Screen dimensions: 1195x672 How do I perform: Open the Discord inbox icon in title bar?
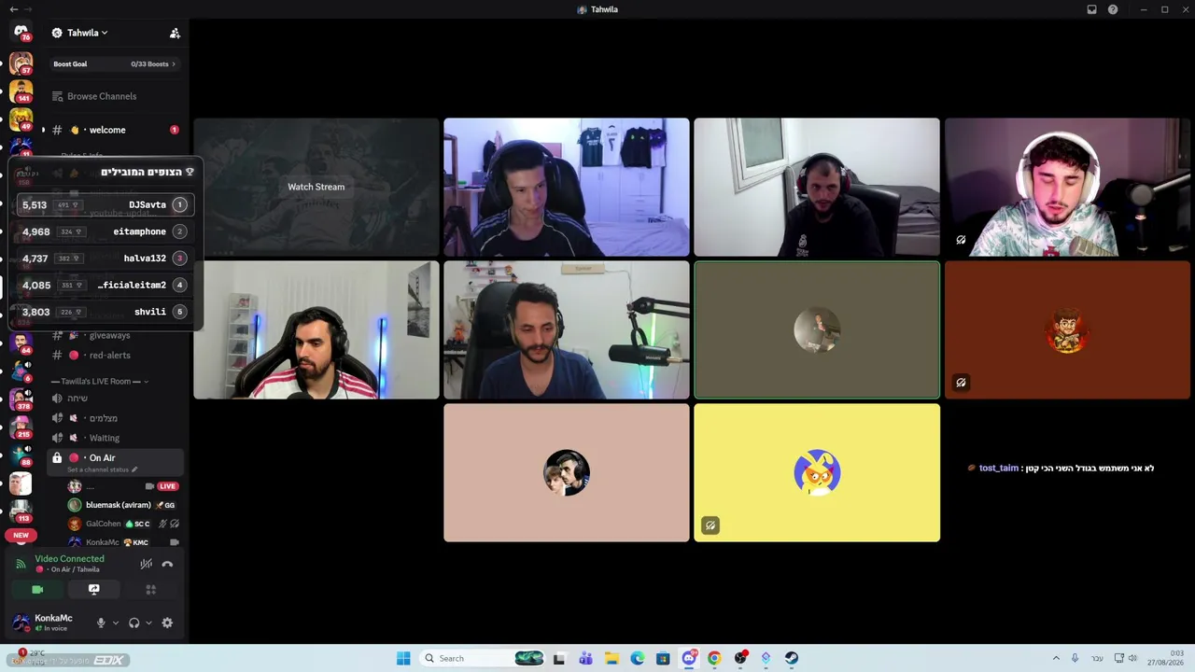[1091, 9]
